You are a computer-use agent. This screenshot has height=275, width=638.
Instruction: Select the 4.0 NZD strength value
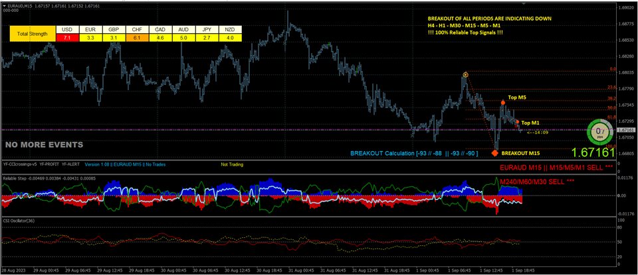[x=231, y=38]
